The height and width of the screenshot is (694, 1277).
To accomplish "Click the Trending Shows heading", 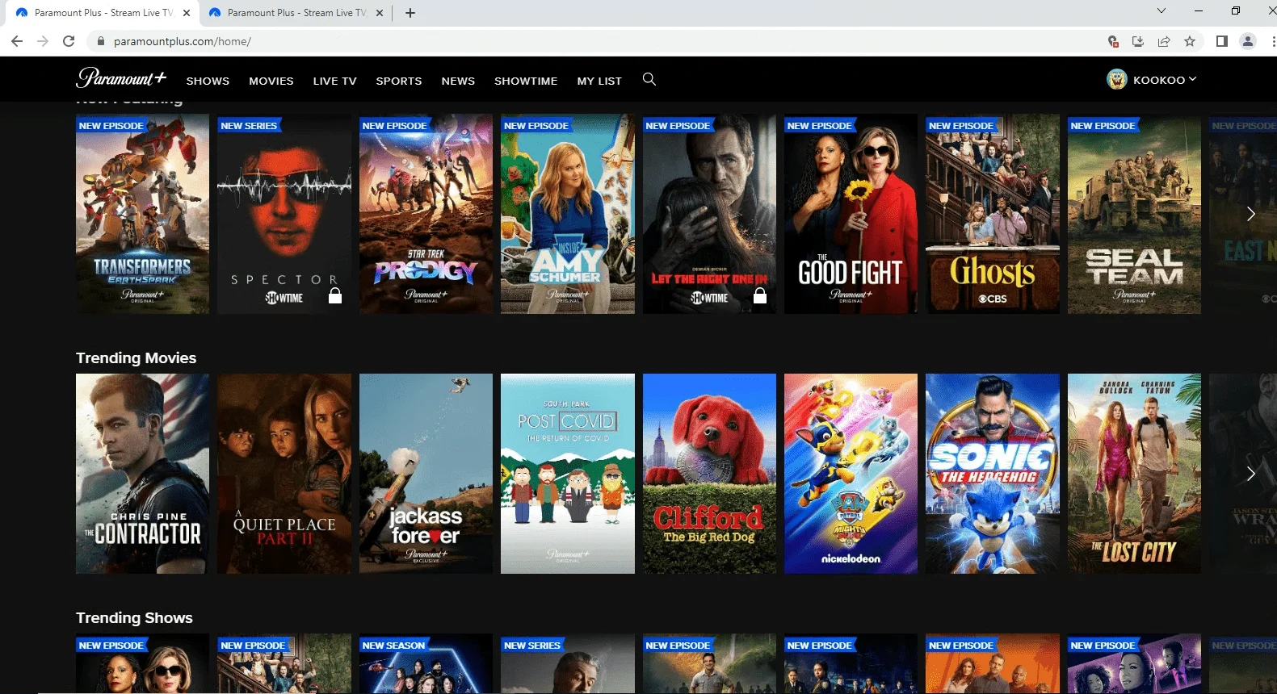I will [134, 617].
